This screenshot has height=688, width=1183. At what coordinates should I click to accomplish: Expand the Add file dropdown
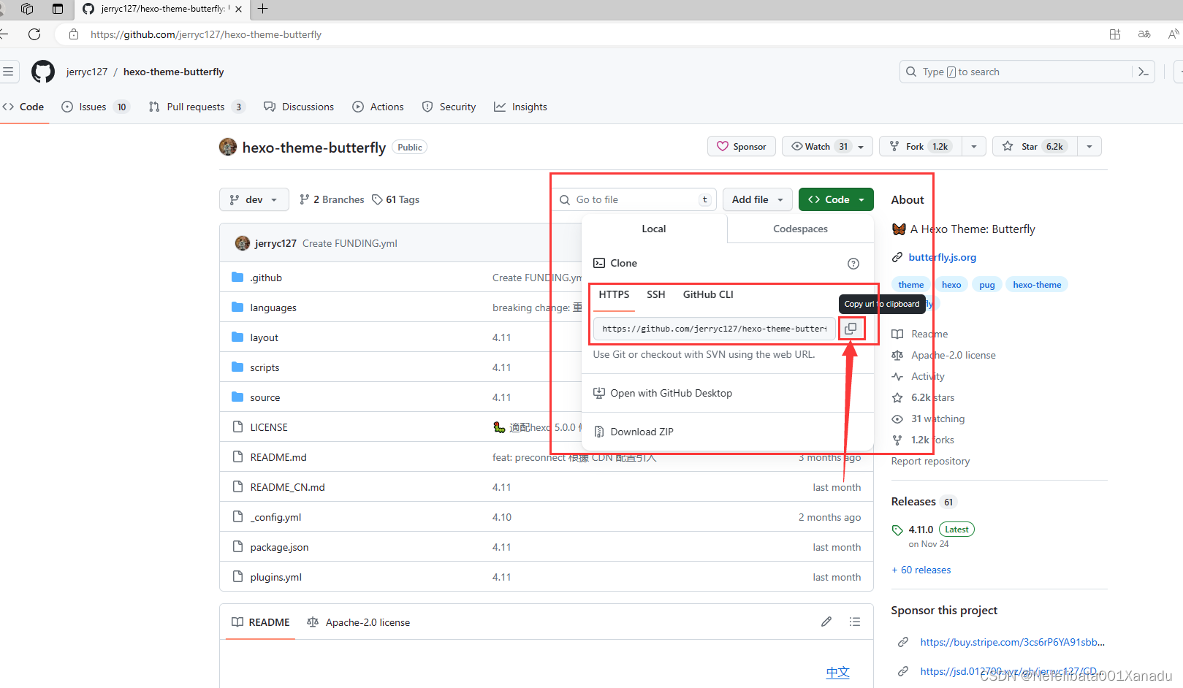click(758, 199)
